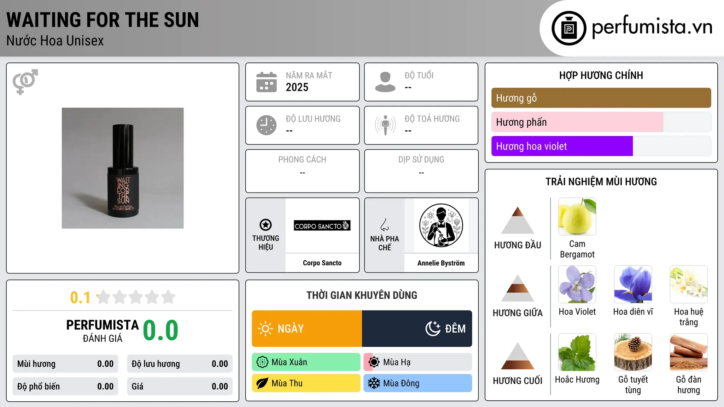Screen dimensions: 724x407
Task: Click the Dịp sử dụng card
Action: [x=421, y=171]
